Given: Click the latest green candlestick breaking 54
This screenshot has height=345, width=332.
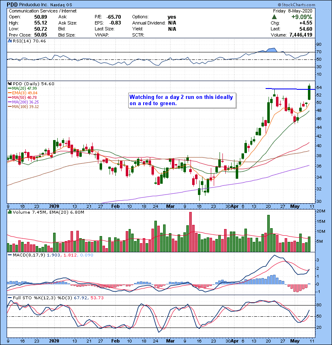Looking at the screenshot, I should point(309,93).
